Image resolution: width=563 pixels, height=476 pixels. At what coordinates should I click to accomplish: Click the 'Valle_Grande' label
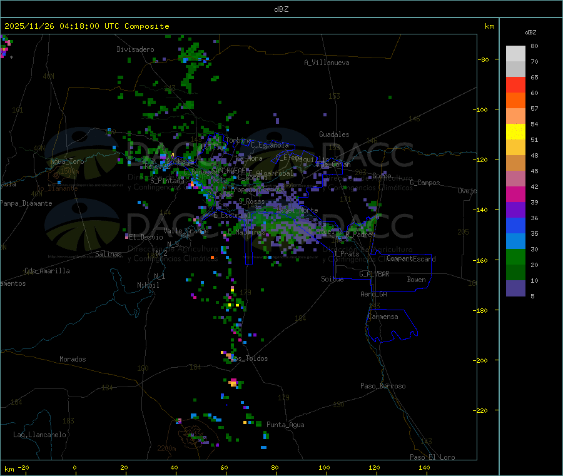[186, 230]
